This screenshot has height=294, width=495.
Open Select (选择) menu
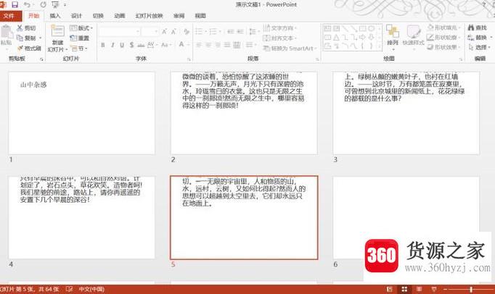click(x=479, y=47)
